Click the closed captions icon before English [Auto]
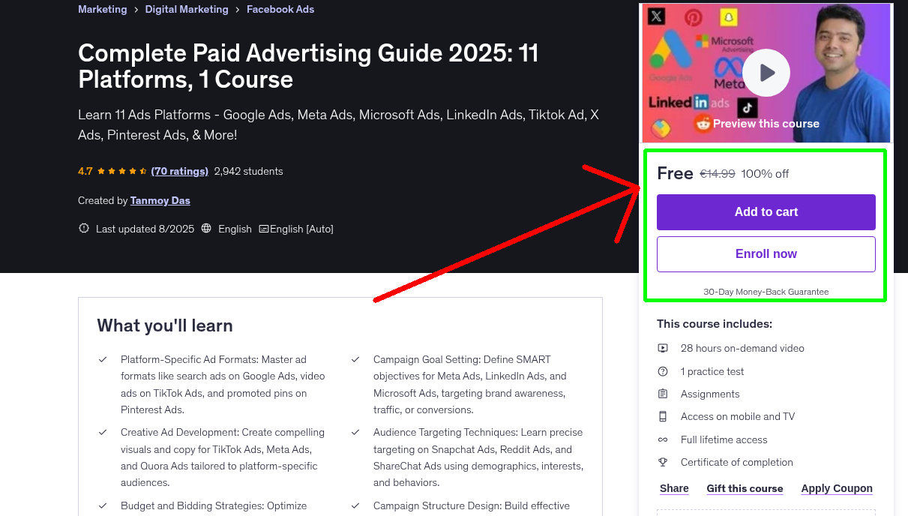This screenshot has height=516, width=908. coord(264,229)
